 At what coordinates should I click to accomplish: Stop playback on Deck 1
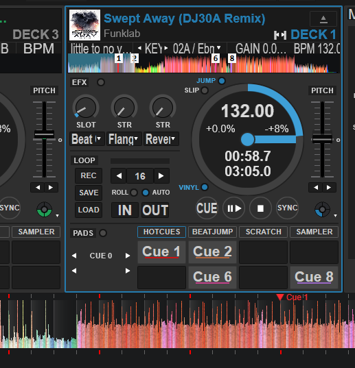click(260, 208)
